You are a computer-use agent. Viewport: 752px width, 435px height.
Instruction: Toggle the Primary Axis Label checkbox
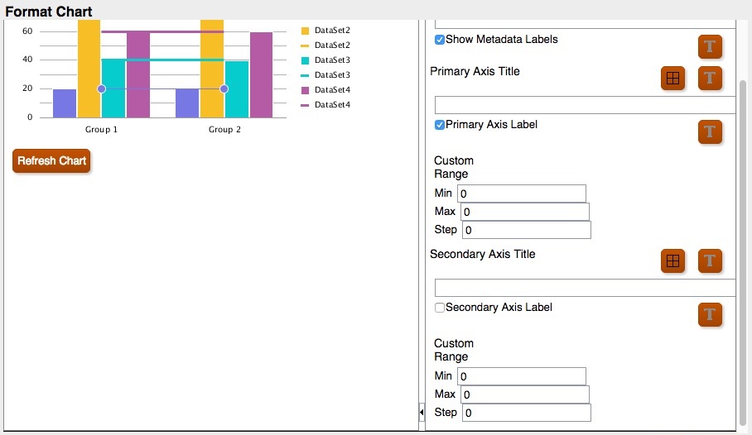tap(439, 125)
